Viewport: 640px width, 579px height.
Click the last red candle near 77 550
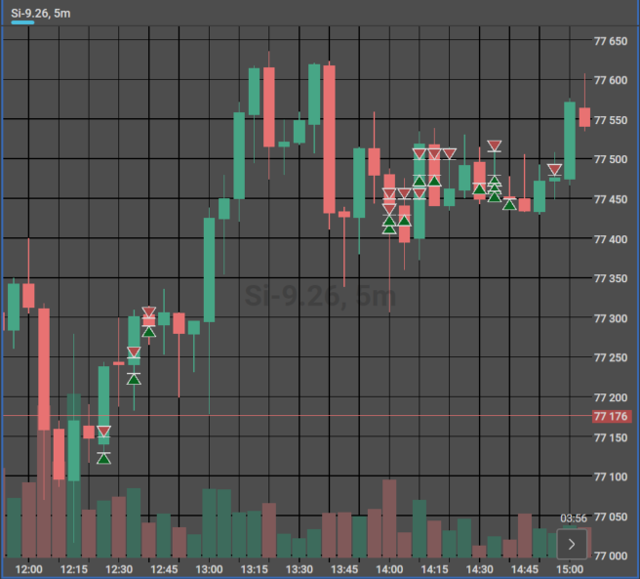(584, 117)
